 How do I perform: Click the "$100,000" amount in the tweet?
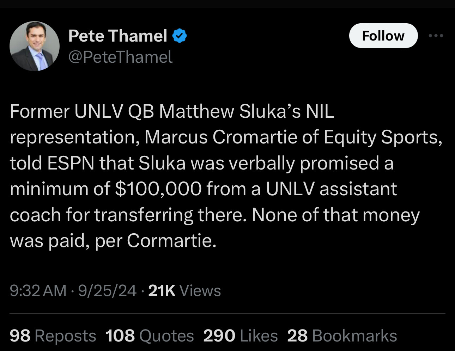(x=158, y=189)
